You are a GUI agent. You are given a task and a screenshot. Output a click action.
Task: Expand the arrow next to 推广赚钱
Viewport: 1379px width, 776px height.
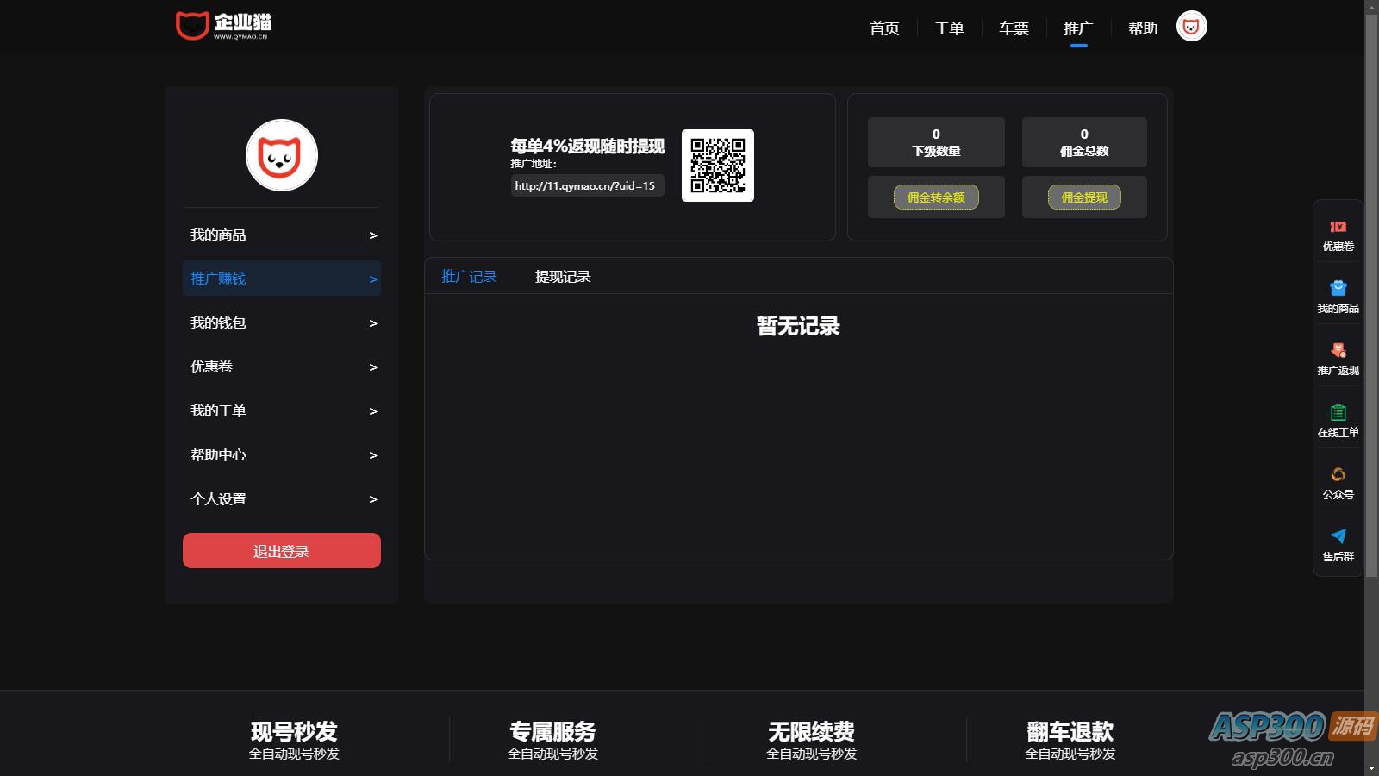(373, 279)
